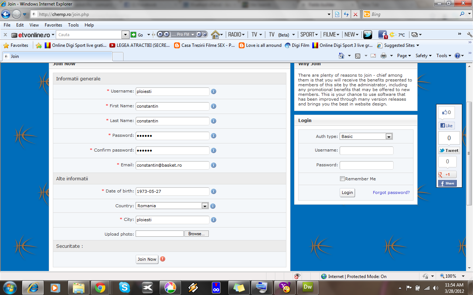The image size is (473, 295).
Task: Click the etvonline toolbar home icon
Action: [x=215, y=35]
